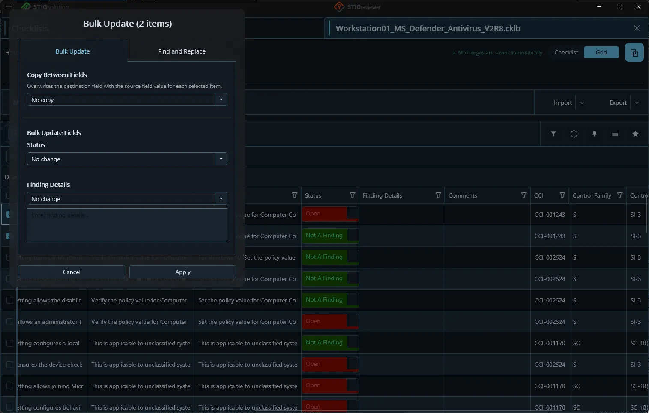Tick the checkbox for 'etting allows the disablin' row
This screenshot has height=413, width=649.
10,300
